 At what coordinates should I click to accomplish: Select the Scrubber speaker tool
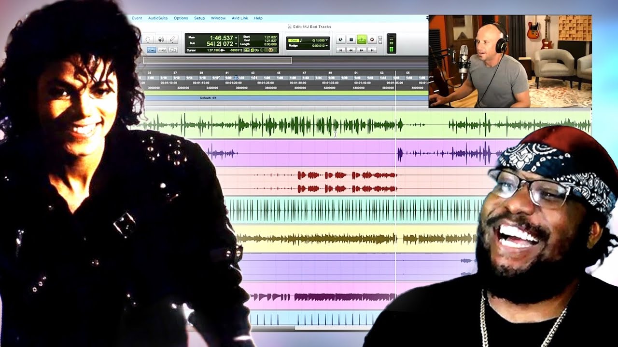161,39
